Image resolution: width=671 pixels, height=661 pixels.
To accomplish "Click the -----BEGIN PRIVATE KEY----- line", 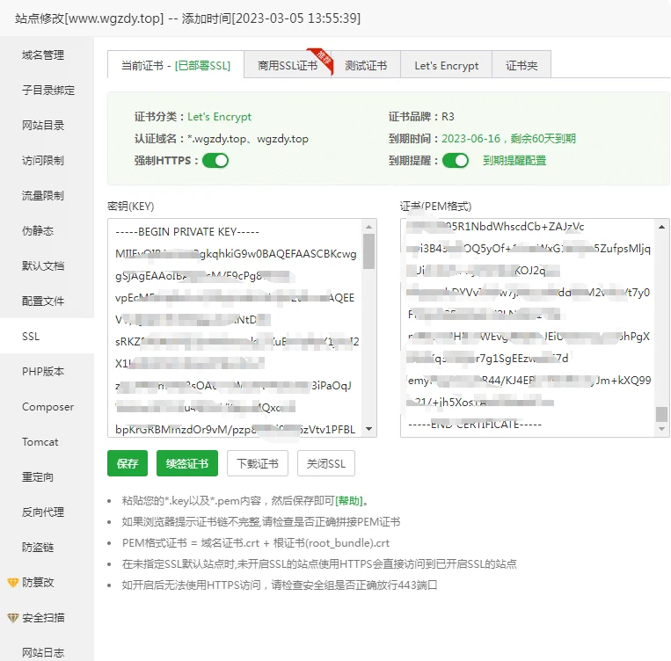I will (187, 232).
